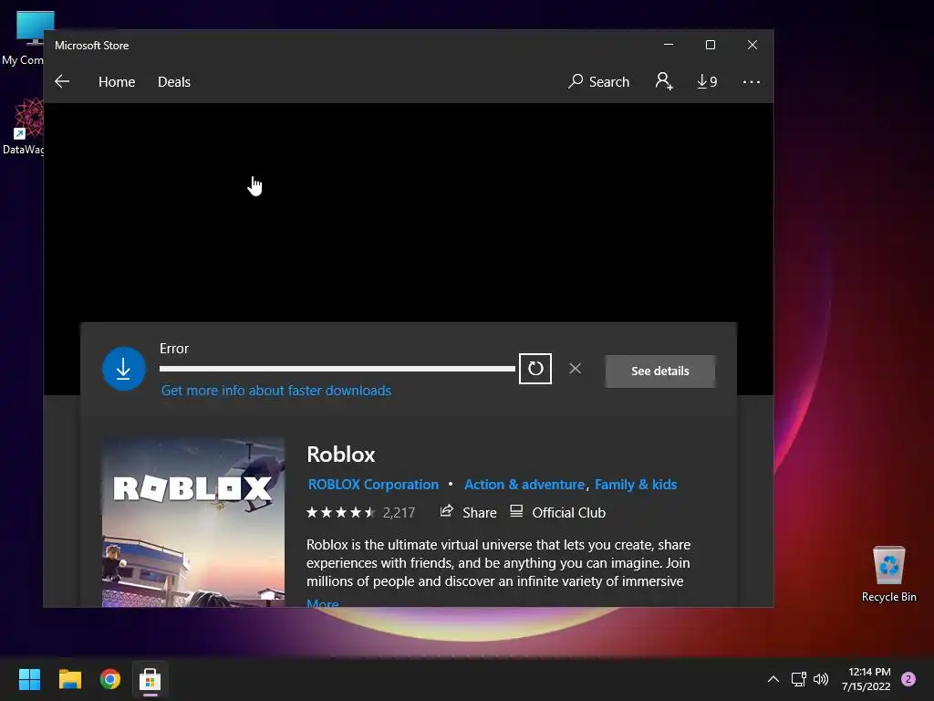Viewport: 934px width, 701px height.
Task: Click the download progress bar
Action: (337, 369)
